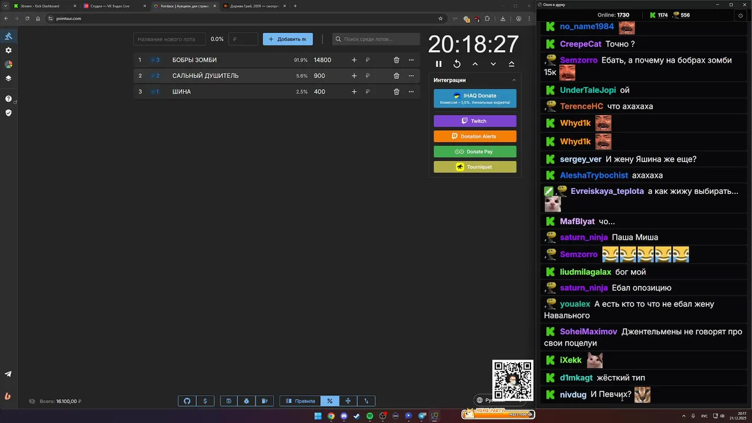Screen dimensions: 752x423
Task: Reload the pointauc.com page
Action: [27, 18]
